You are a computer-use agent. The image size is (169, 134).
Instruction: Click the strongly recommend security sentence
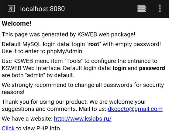pyautogui.click(x=83, y=88)
